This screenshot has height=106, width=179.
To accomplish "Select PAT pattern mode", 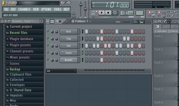I will pos(97,12).
